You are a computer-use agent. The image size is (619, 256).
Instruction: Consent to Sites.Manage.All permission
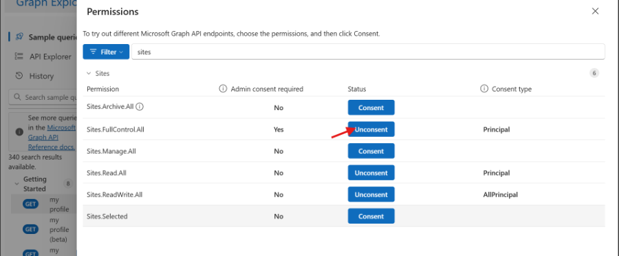pyautogui.click(x=371, y=151)
